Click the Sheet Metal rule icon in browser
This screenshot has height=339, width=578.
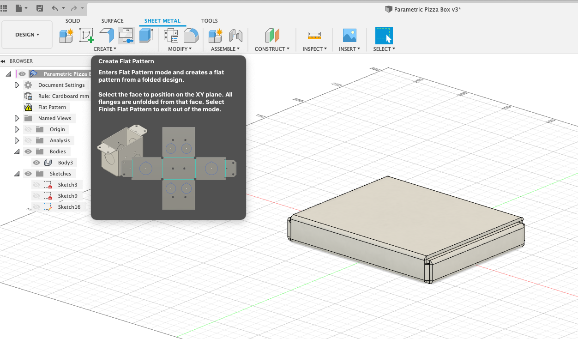coord(28,96)
